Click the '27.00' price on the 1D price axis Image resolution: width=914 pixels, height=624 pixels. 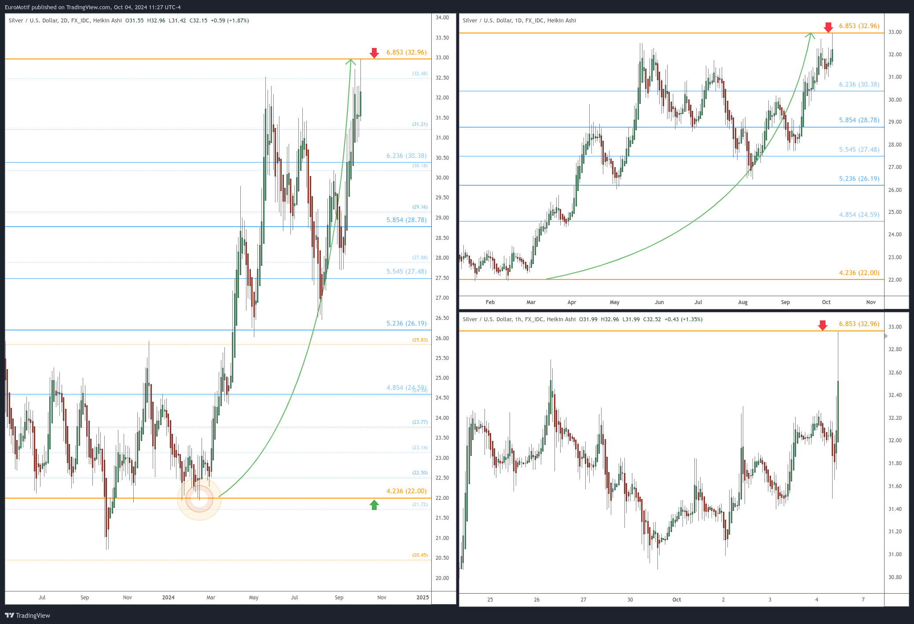[x=895, y=167]
